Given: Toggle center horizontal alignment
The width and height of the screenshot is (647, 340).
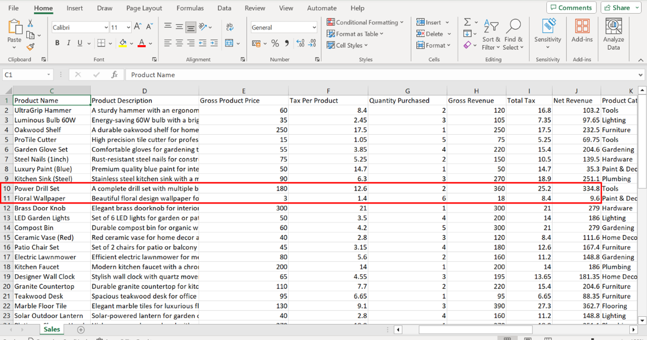Looking at the screenshot, I should 179,43.
